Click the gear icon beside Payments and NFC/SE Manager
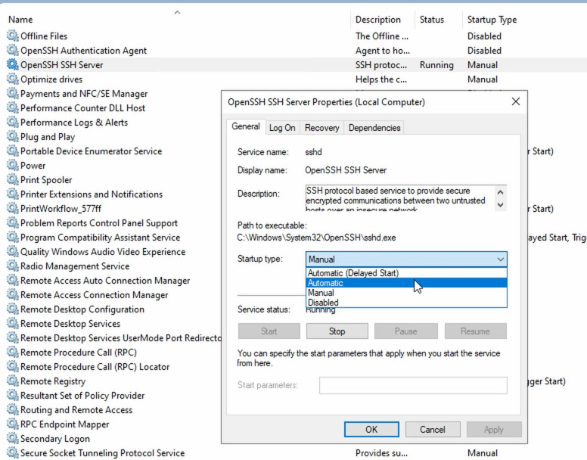This screenshot has width=587, height=460. coord(12,94)
